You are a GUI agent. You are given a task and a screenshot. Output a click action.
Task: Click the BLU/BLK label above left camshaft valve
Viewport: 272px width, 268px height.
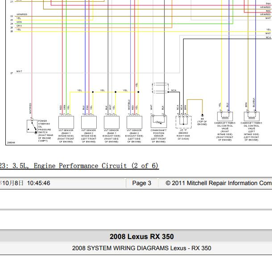tap(254, 102)
